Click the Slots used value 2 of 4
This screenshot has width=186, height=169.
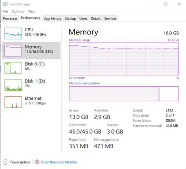(x=170, y=115)
